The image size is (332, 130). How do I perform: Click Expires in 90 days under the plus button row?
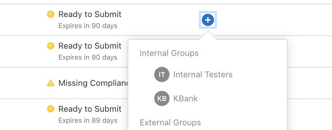pyautogui.click(x=88, y=26)
